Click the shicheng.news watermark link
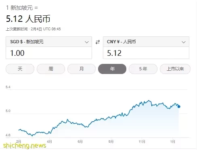 [25, 146]
